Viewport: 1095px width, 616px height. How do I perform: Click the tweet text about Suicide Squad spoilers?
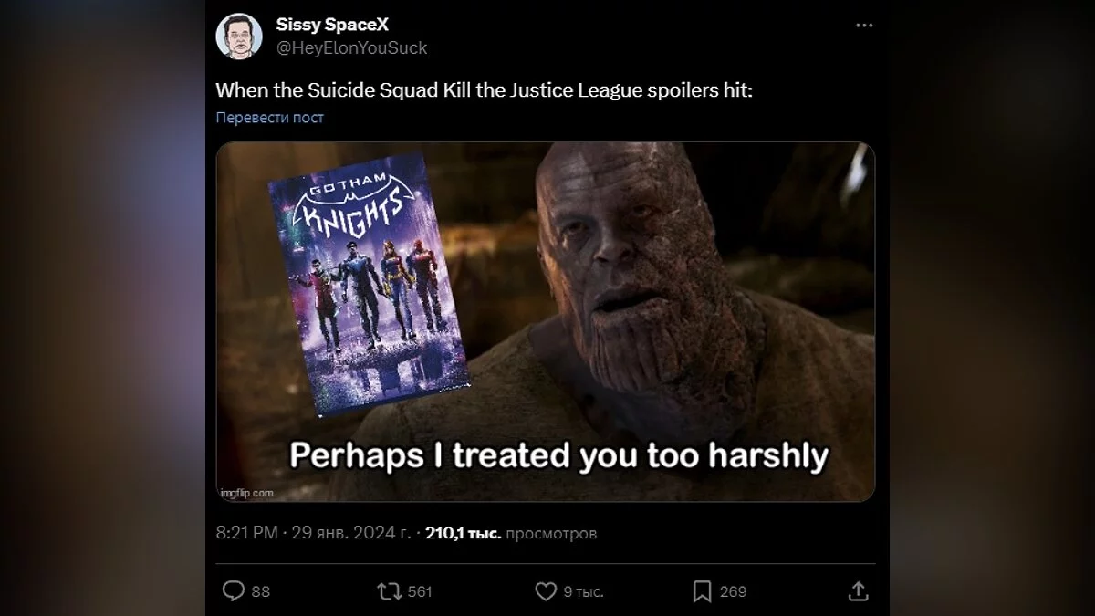[485, 90]
